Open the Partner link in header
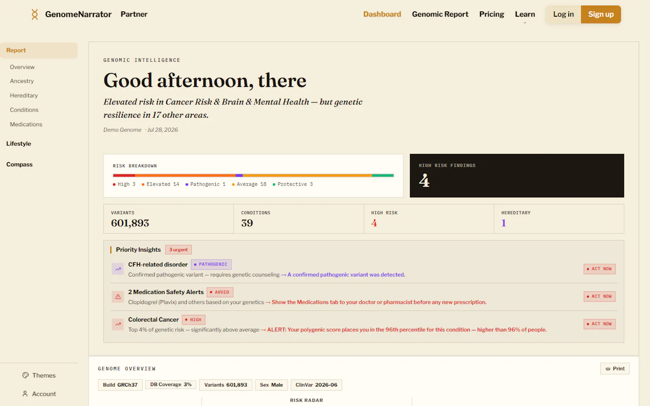Viewport: 650px width, 406px height. (x=134, y=14)
